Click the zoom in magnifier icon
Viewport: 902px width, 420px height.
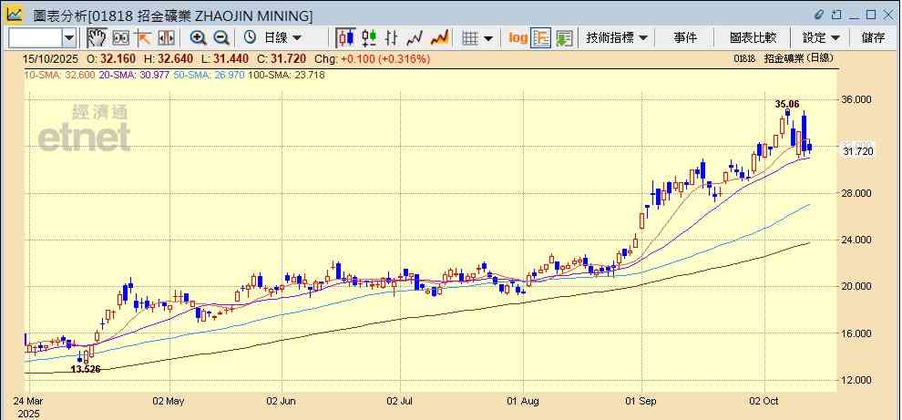tap(198, 37)
